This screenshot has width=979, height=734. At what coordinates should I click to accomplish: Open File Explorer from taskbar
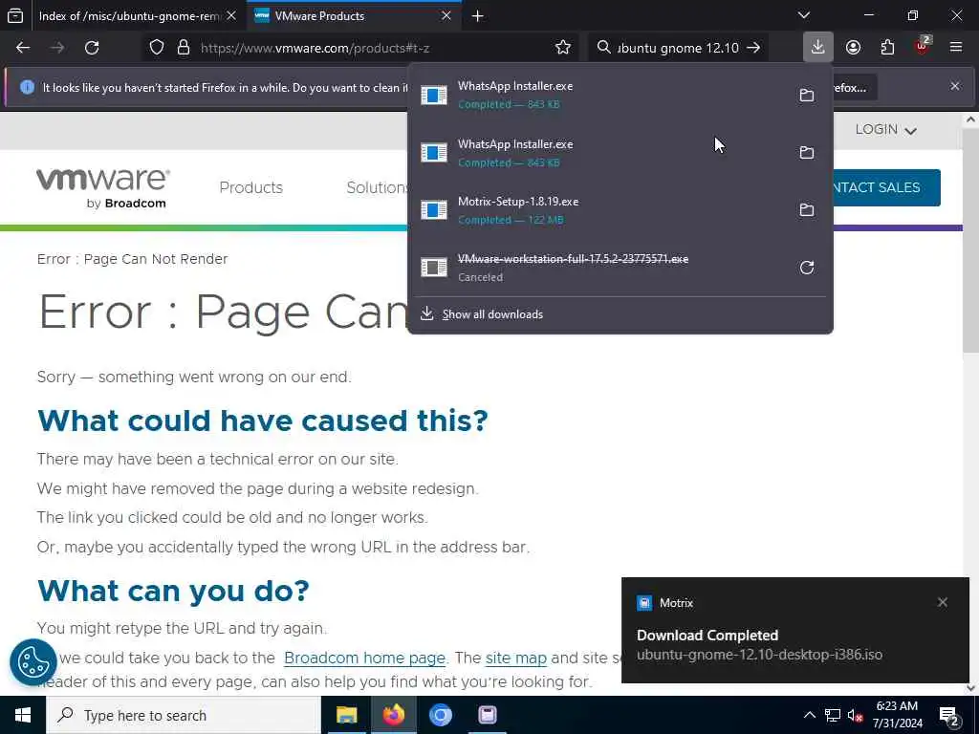[346, 715]
